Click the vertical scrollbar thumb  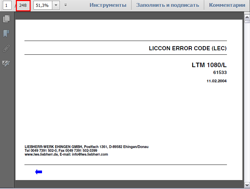click(247, 21)
